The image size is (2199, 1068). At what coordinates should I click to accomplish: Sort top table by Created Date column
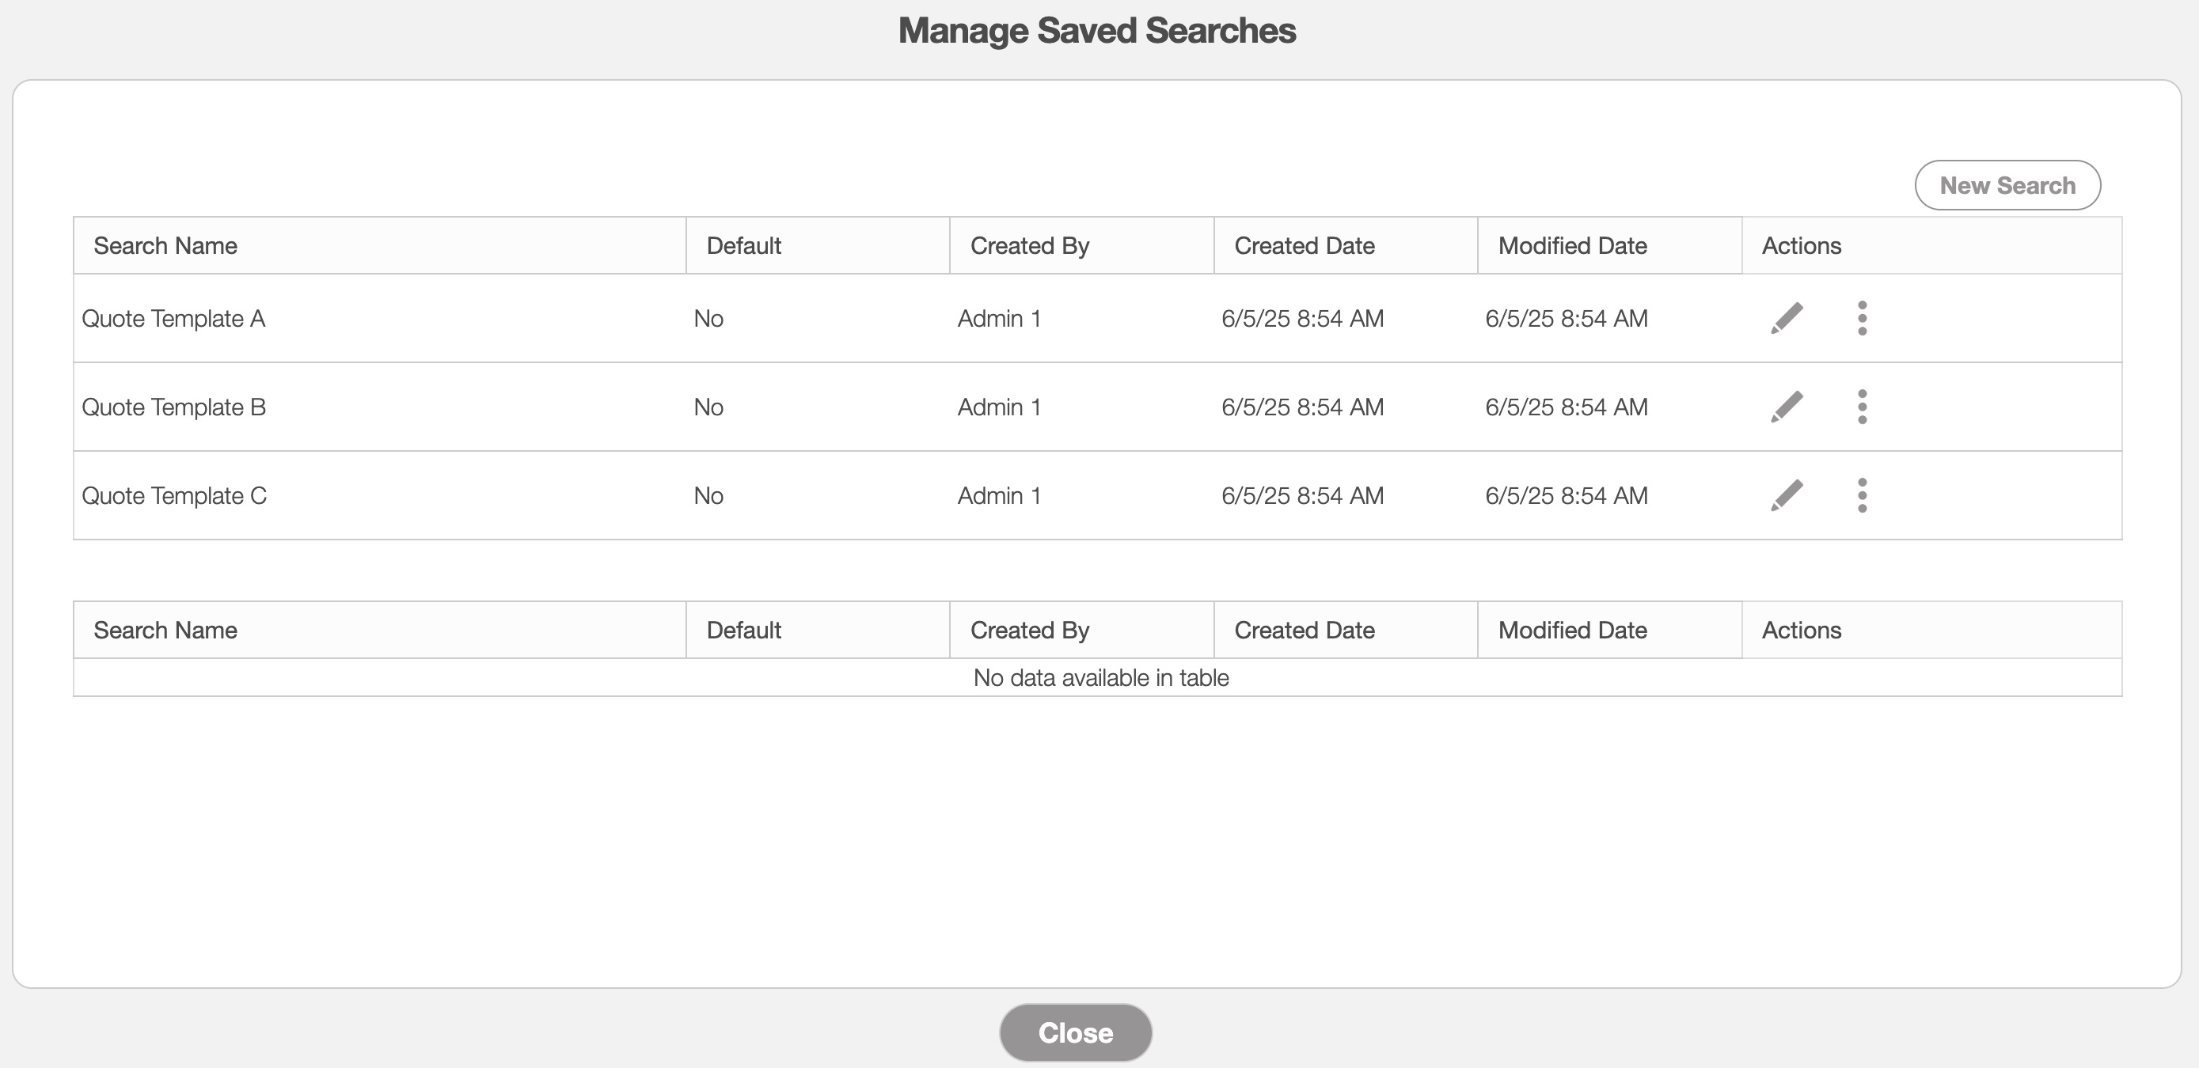coord(1304,246)
